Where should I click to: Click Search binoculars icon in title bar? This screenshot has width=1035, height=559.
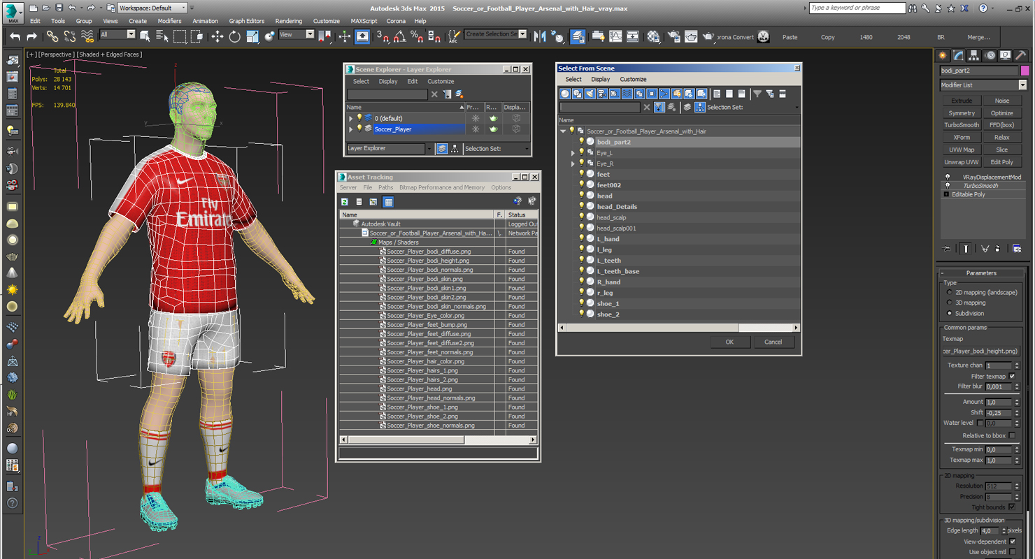(912, 8)
